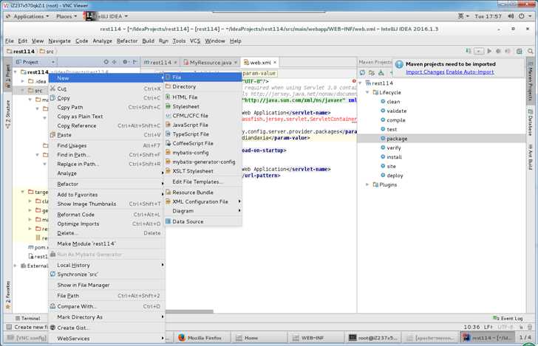Click the src breadcrumb in navigation bar
Image resolution: width=538 pixels, height=346 pixels.
[47, 52]
